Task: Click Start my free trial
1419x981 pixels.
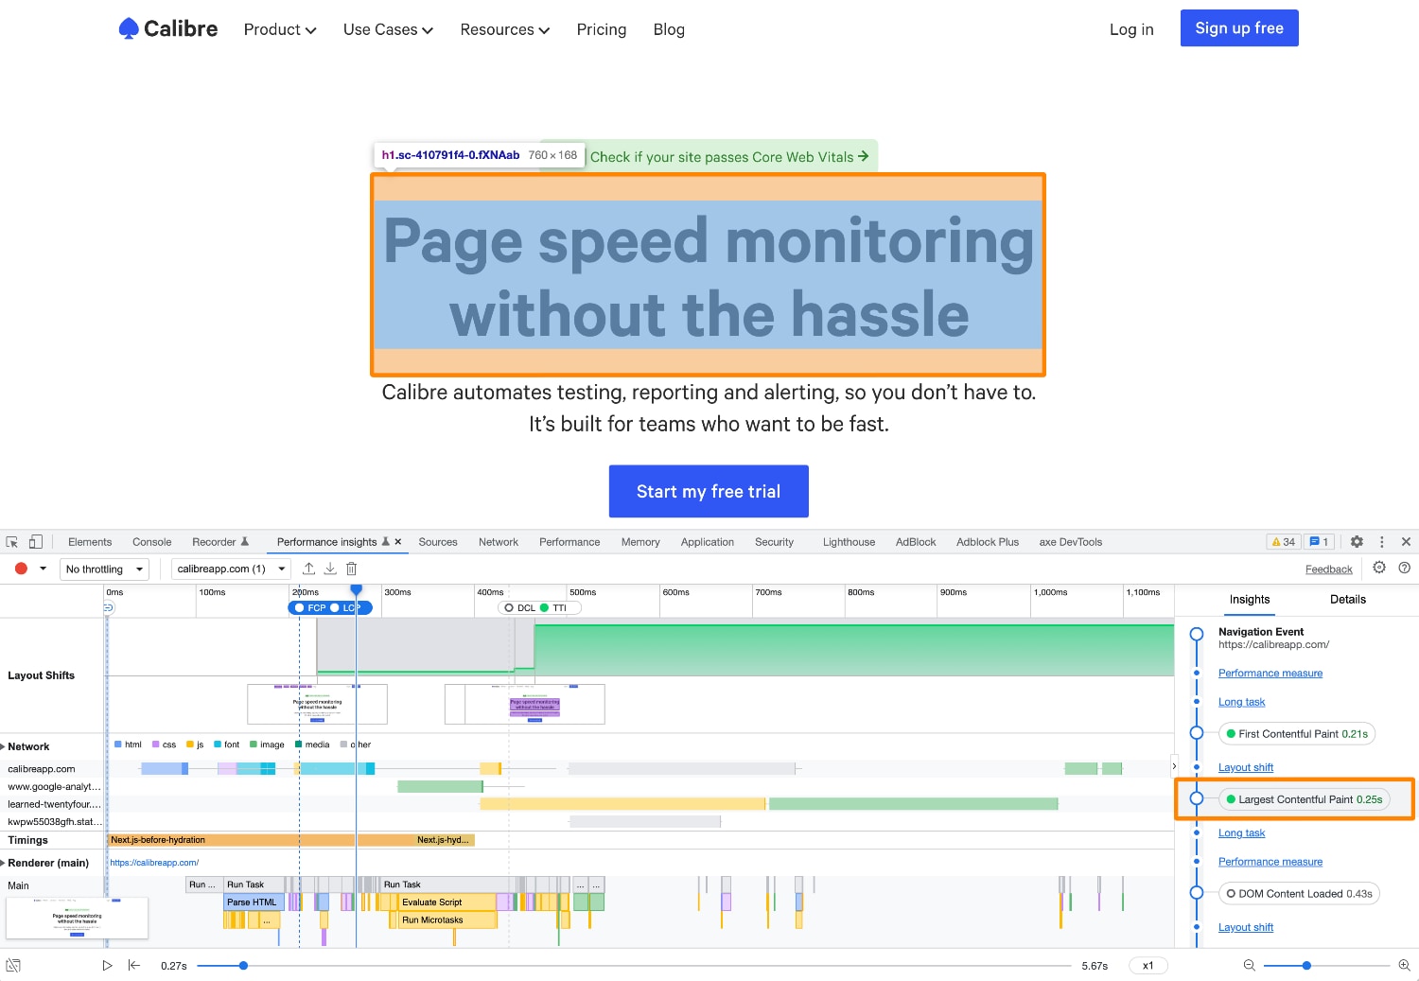Action: 709,491
